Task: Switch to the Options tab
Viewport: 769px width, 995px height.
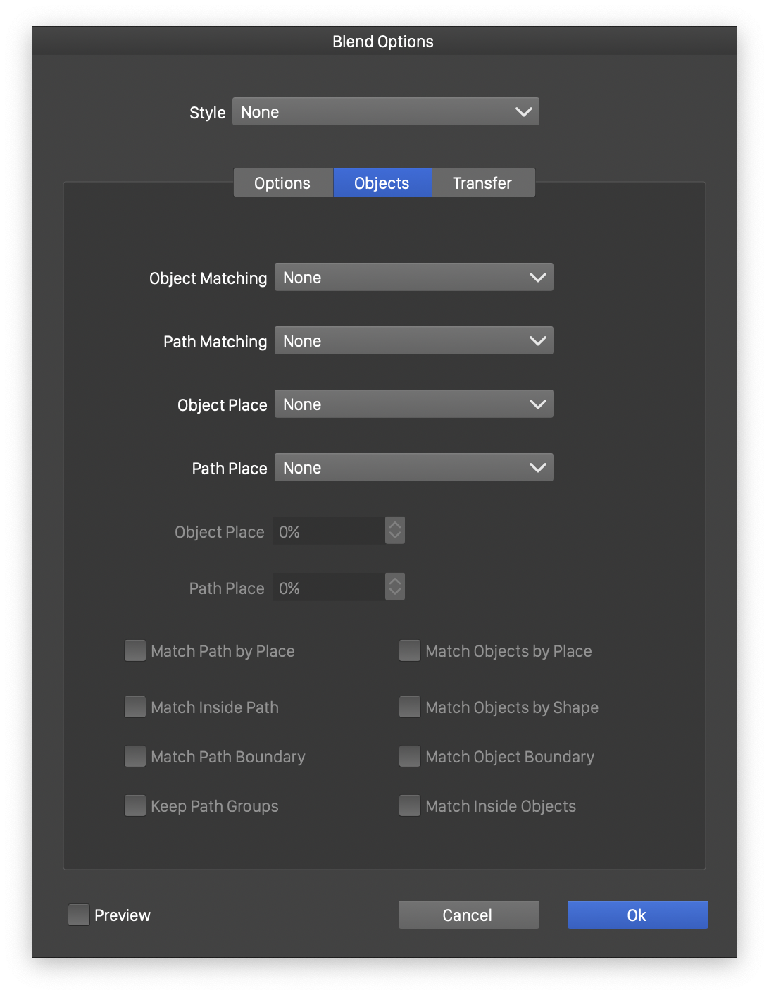Action: point(282,183)
